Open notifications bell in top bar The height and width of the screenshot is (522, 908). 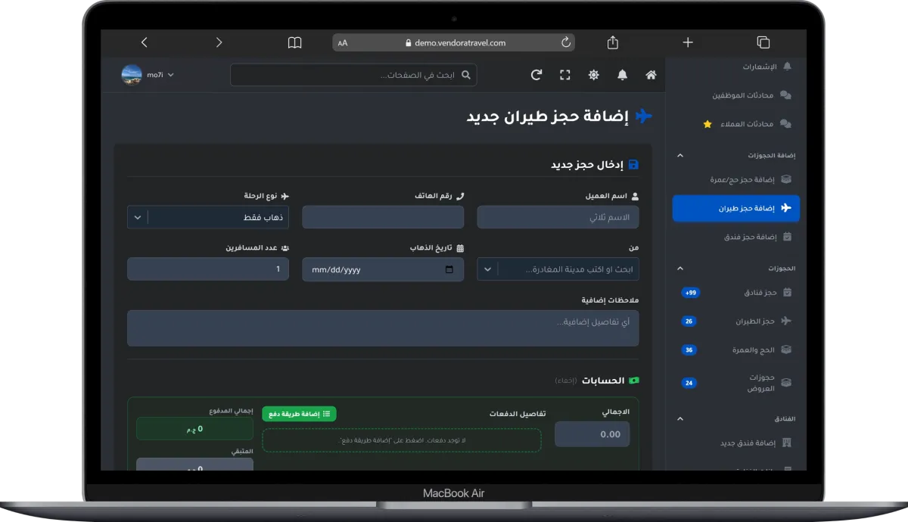point(622,75)
